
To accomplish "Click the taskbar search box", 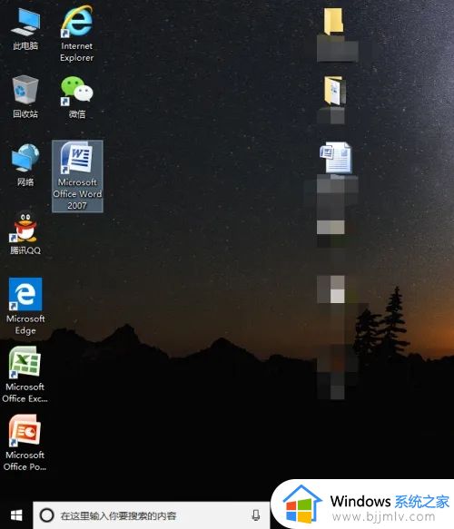I will coord(152,515).
